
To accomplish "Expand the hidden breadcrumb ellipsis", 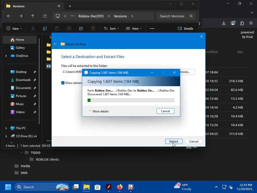I will (x=73, y=16).
